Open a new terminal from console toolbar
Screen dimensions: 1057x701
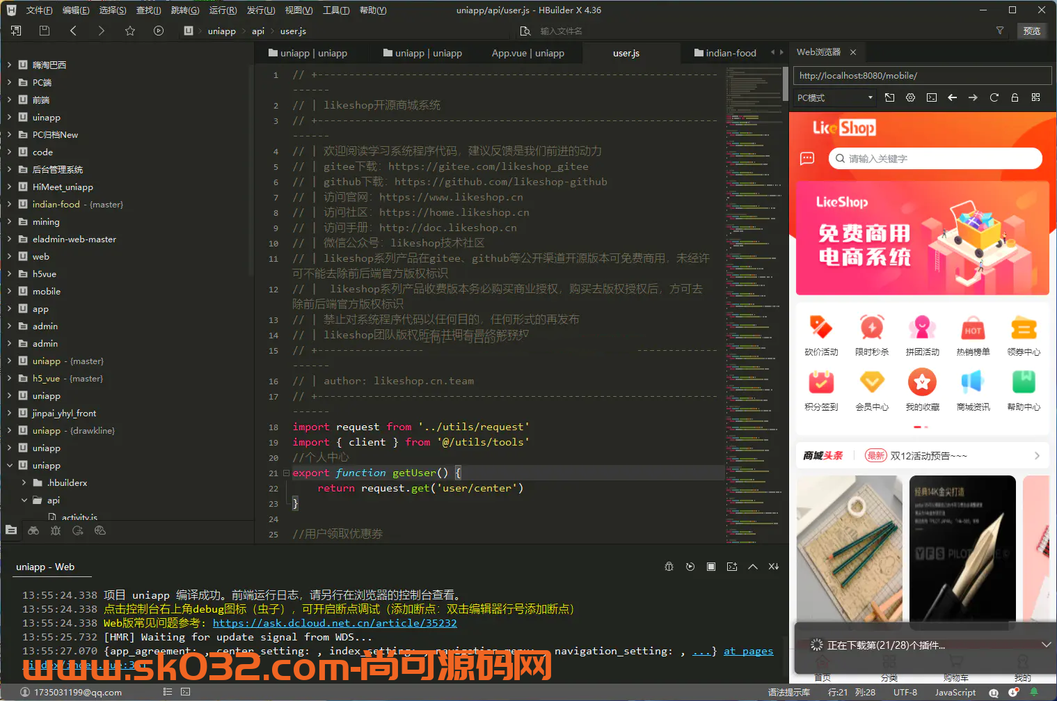732,567
